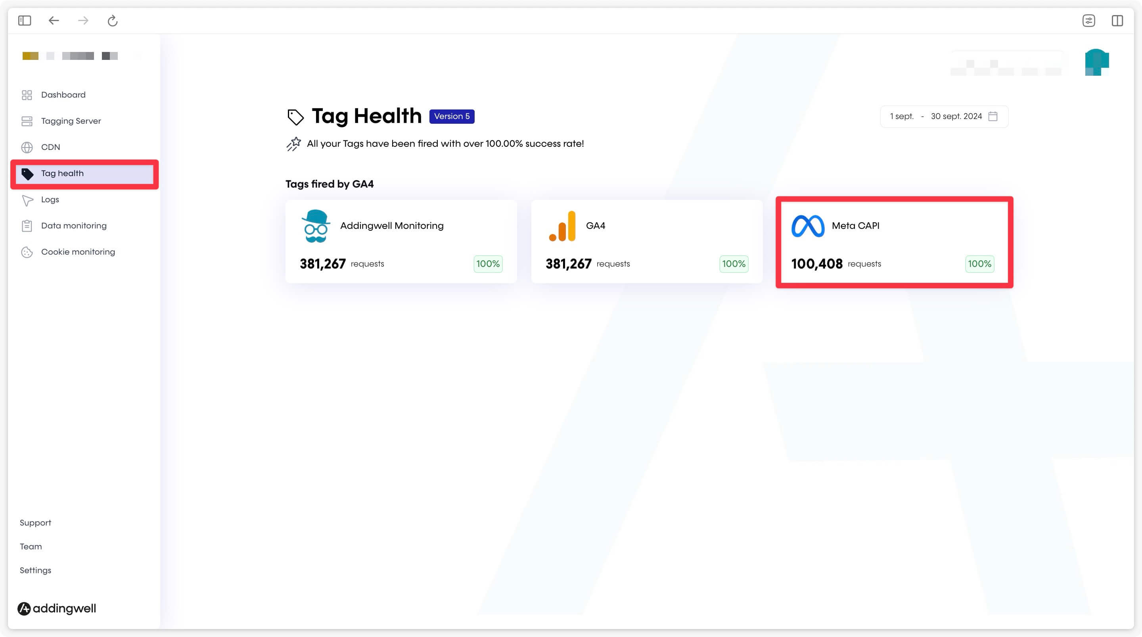Select Tag health in the sidebar

[x=84, y=173]
